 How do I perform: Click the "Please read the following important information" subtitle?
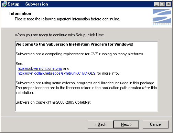point(67,19)
